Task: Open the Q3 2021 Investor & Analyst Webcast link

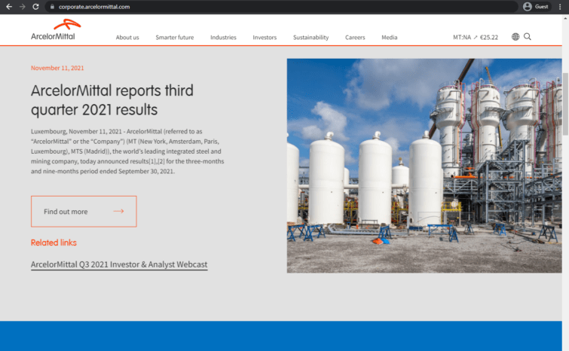Action: click(x=119, y=264)
